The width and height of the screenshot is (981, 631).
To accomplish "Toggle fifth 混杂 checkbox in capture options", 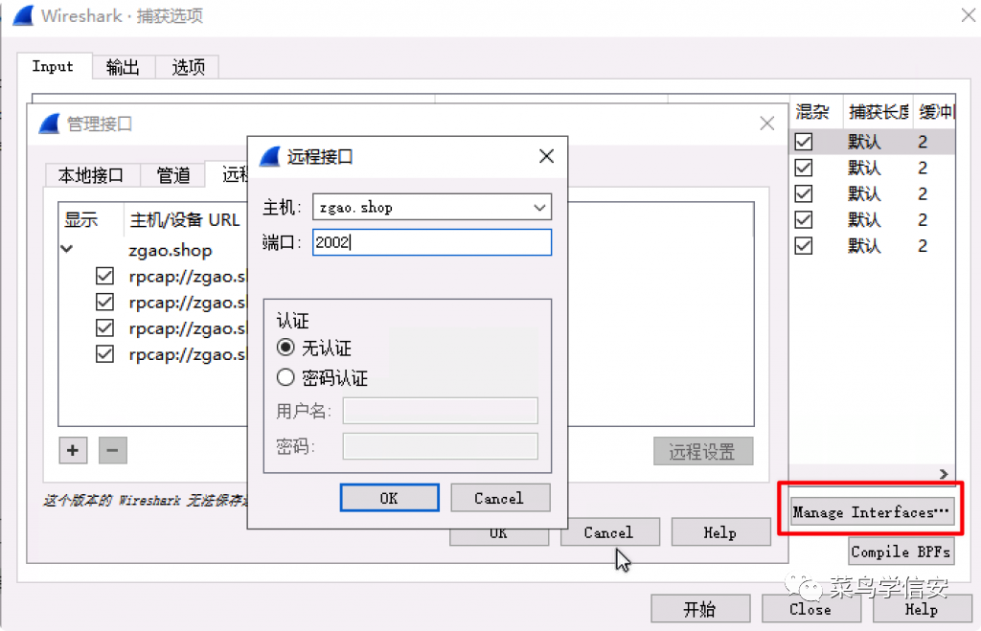I will pos(804,246).
